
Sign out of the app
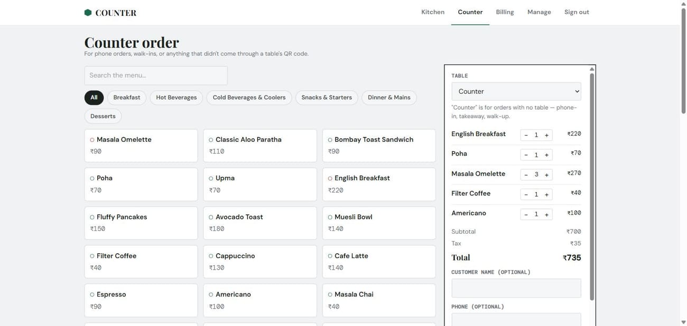click(577, 12)
